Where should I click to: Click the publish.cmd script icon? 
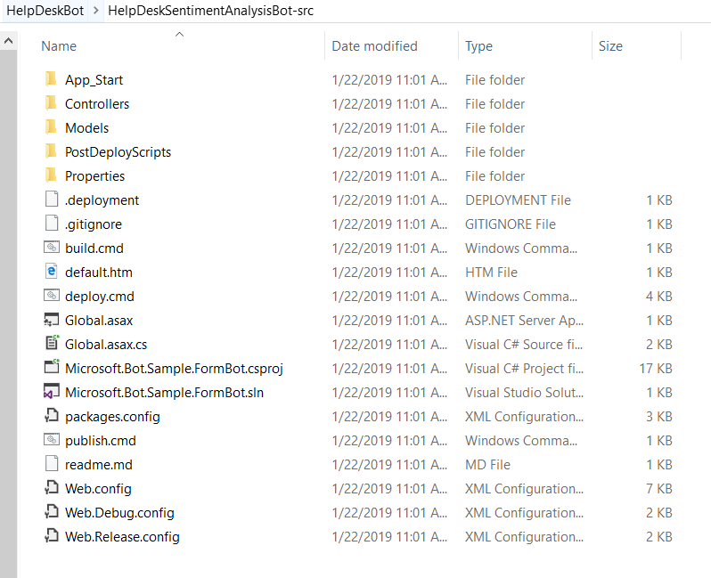[52, 440]
